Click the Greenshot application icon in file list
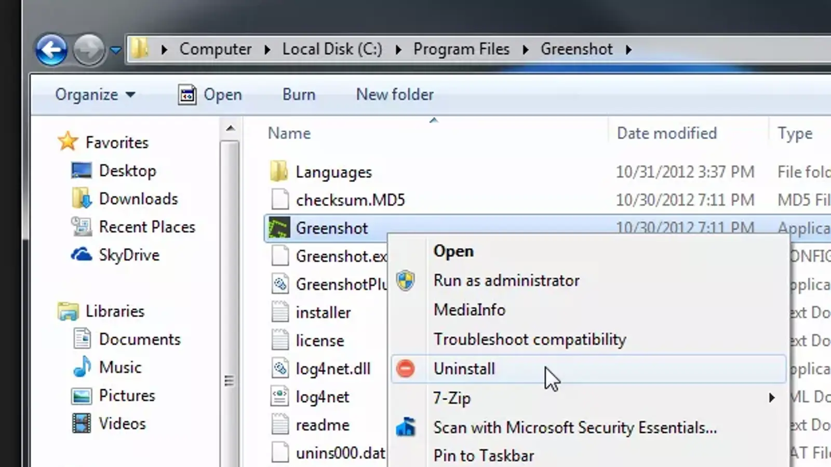This screenshot has height=467, width=831. point(279,228)
